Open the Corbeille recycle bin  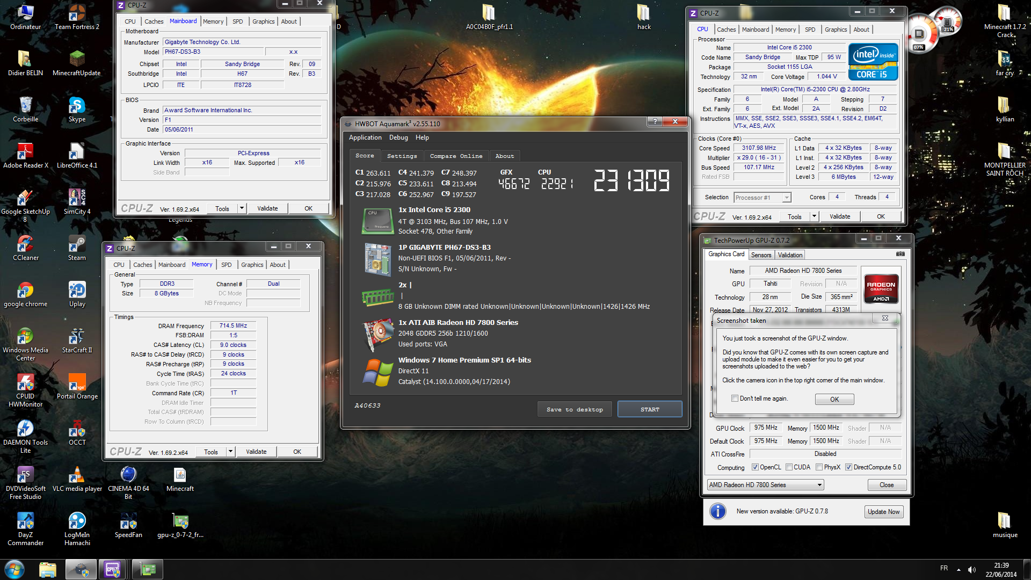(25, 110)
